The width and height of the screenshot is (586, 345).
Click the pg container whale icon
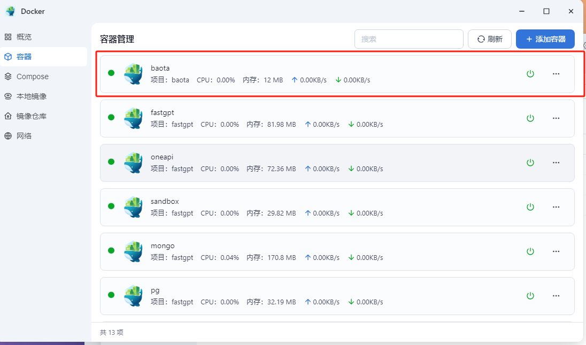pos(134,296)
